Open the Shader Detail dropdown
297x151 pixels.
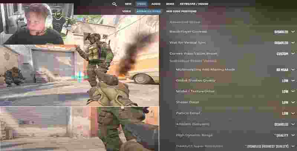click(288, 103)
